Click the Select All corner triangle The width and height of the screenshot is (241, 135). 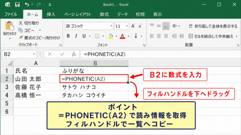(10, 63)
